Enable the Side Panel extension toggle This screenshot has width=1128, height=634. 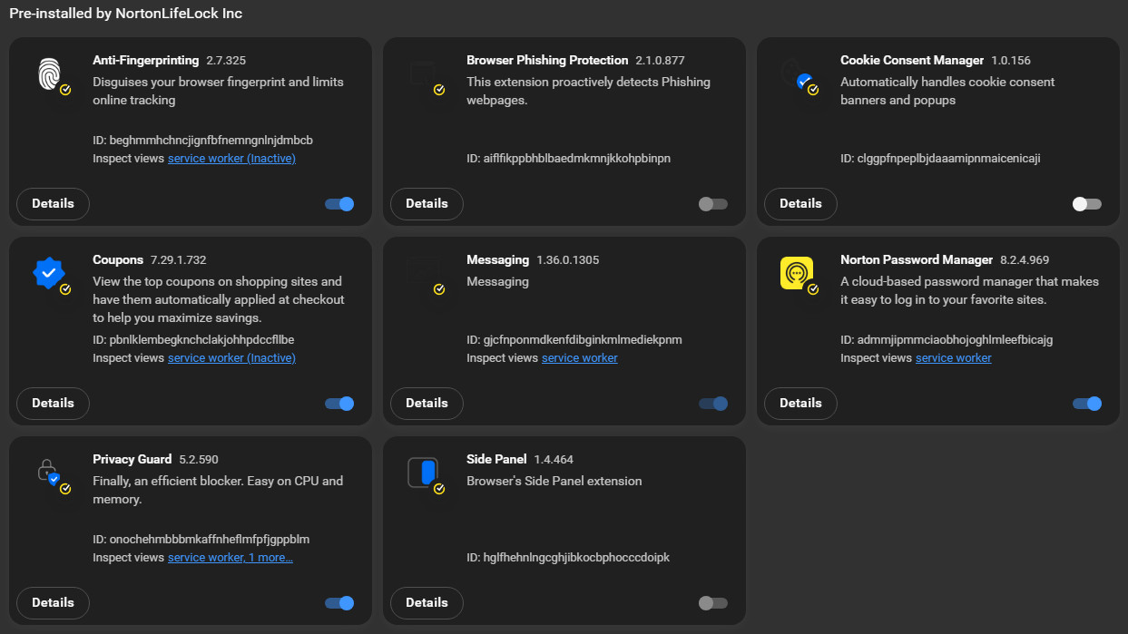tap(713, 603)
